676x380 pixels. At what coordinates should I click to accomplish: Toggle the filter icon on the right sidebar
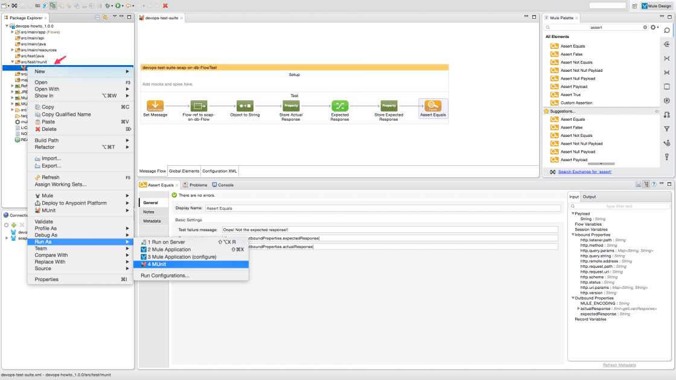pyautogui.click(x=668, y=130)
